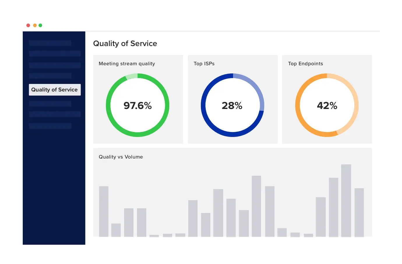
Task: Click the first bar in the Quality vs Volume chart
Action: pyautogui.click(x=104, y=211)
